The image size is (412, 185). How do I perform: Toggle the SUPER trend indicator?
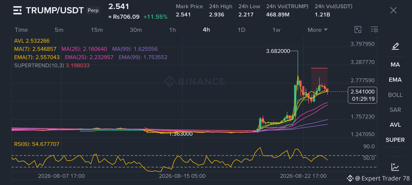[395, 140]
